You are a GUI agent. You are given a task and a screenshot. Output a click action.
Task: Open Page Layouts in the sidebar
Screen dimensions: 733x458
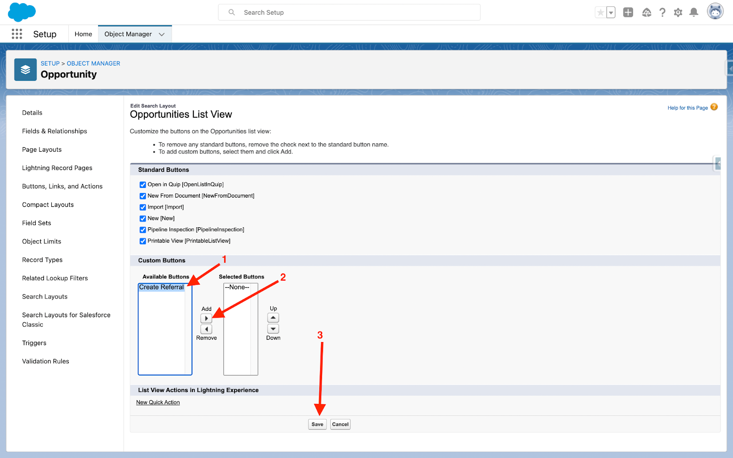(x=42, y=149)
